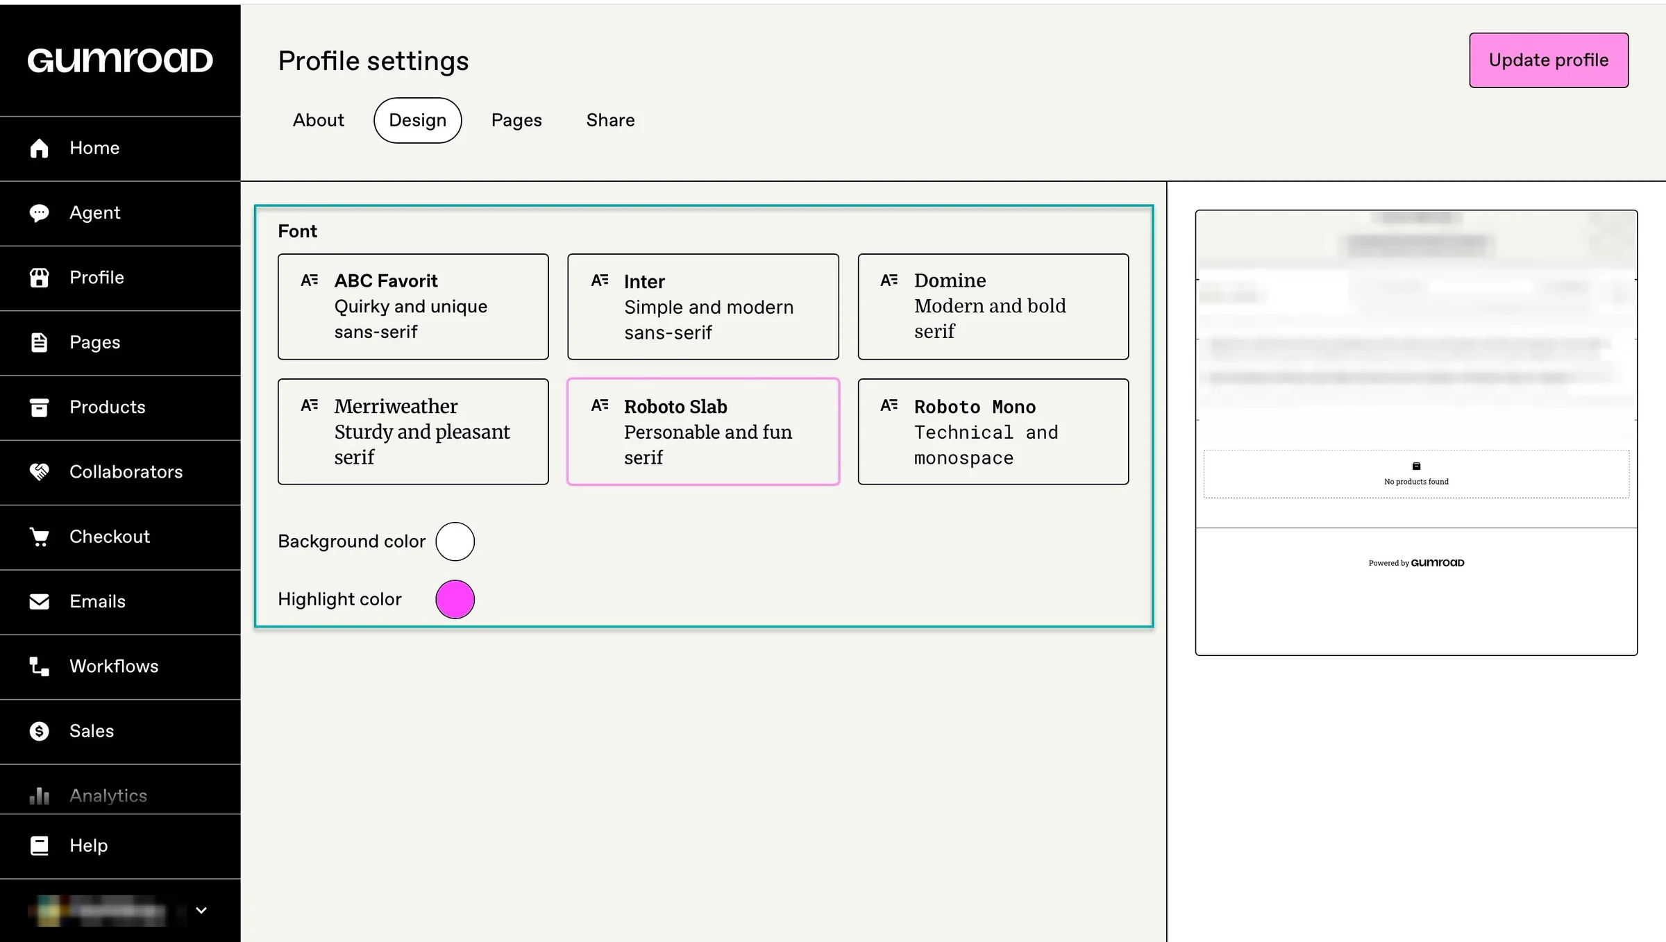Switch to the About tab
Screen dimensions: 1666x942
point(318,120)
